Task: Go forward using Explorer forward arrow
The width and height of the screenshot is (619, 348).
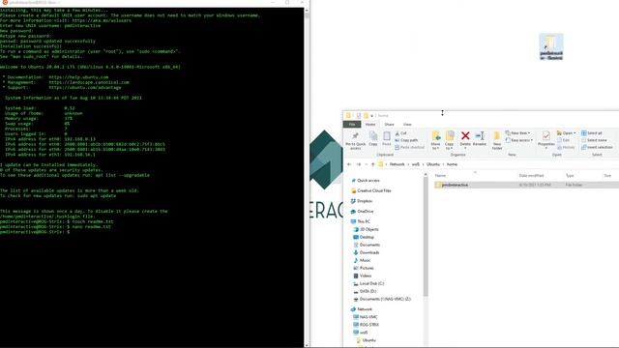Action: pos(359,164)
